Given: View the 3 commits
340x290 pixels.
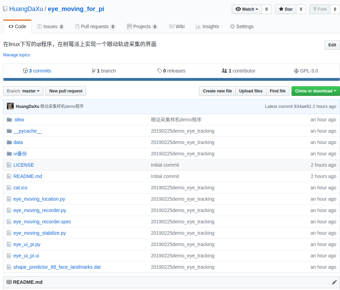Looking at the screenshot, I should pyautogui.click(x=37, y=71).
